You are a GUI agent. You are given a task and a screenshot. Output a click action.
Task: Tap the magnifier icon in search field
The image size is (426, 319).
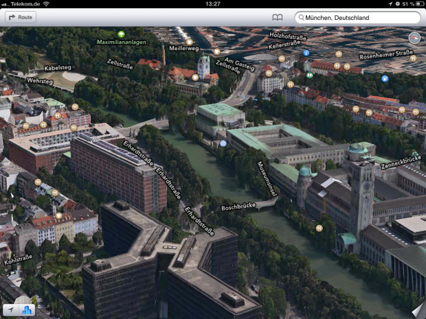pos(301,17)
